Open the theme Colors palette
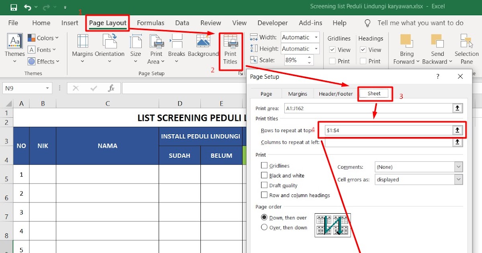 coord(44,38)
